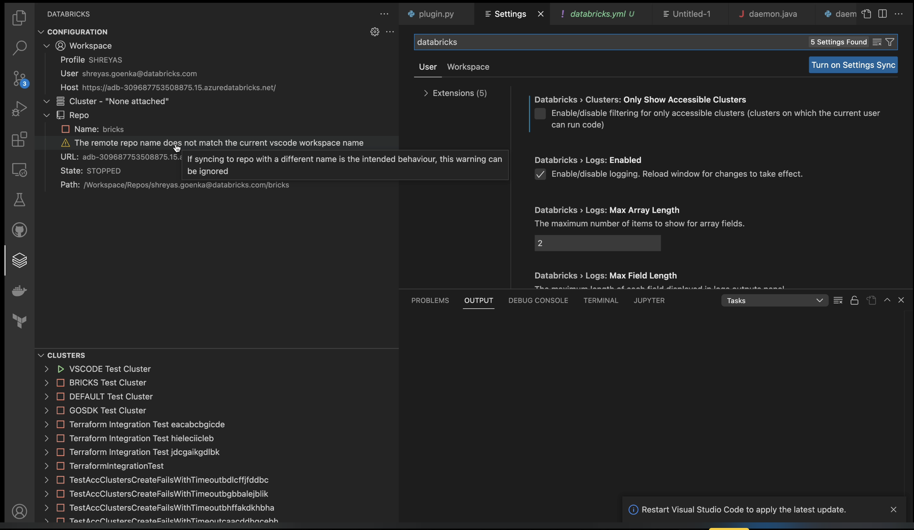Image resolution: width=914 pixels, height=530 pixels.
Task: Open the Docker view in activity bar
Action: [x=20, y=291]
